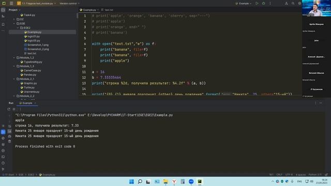
Task: Click the Windows taskbar search icon
Action: [140, 181]
